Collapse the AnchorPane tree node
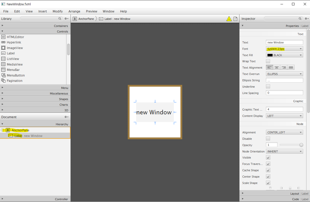 pyautogui.click(x=3, y=130)
